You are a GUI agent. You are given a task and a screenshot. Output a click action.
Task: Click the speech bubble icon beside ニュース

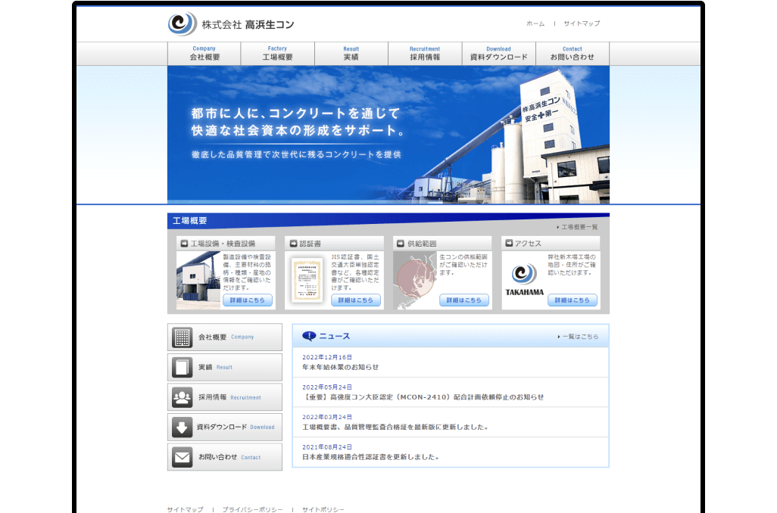[x=309, y=337]
